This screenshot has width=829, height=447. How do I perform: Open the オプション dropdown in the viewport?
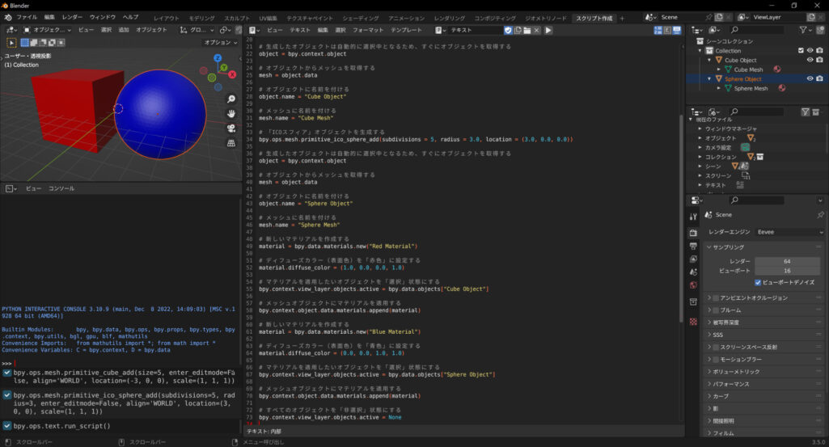pos(220,42)
